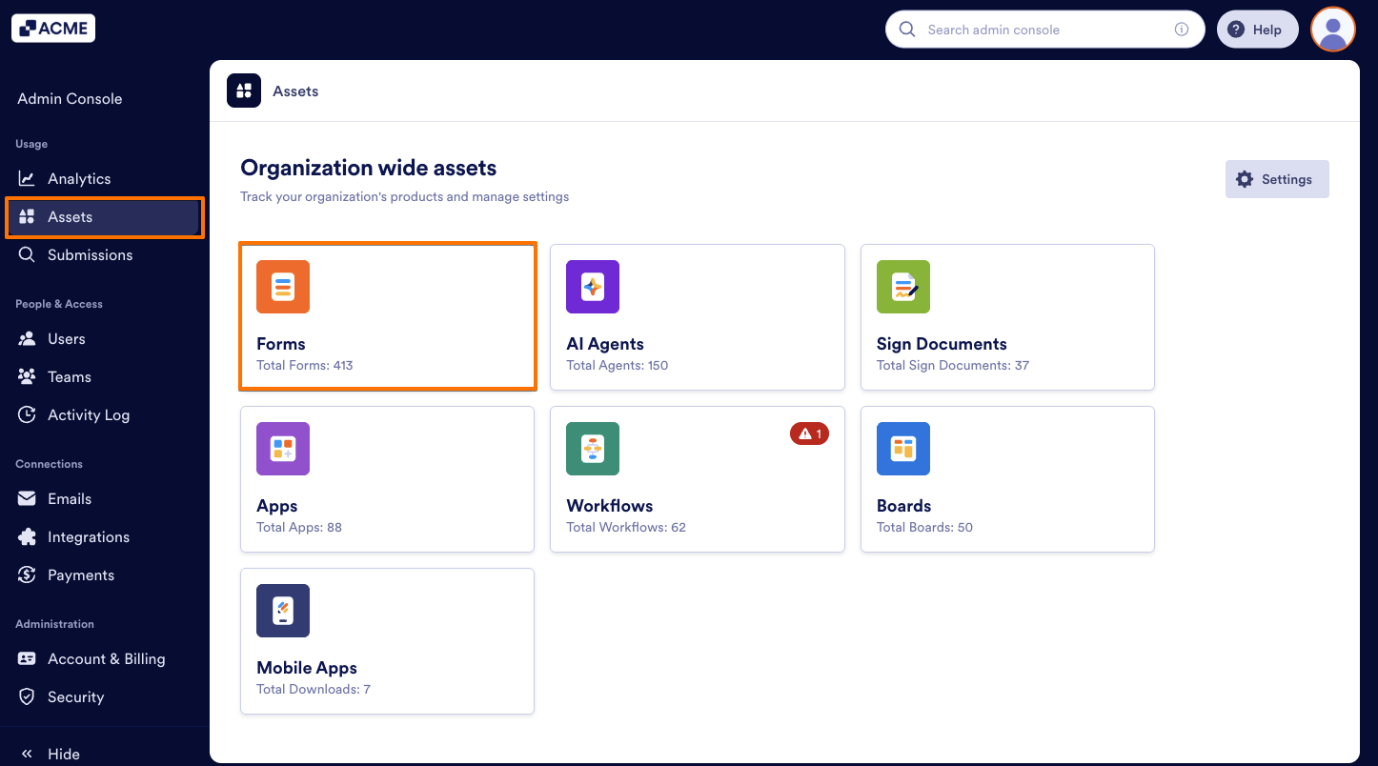Click the Activity Log clock icon
The width and height of the screenshot is (1378, 766).
point(27,414)
